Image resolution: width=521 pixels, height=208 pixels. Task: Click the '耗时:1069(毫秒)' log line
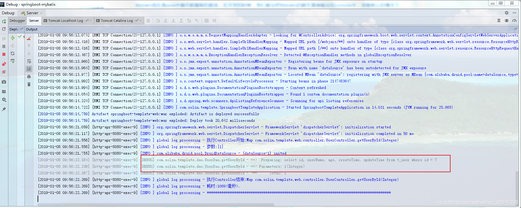(139, 186)
